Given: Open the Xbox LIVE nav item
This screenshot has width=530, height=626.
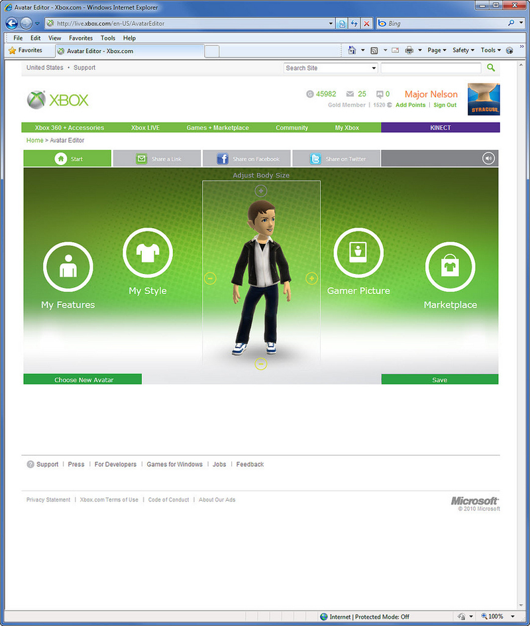Looking at the screenshot, I should [x=145, y=128].
